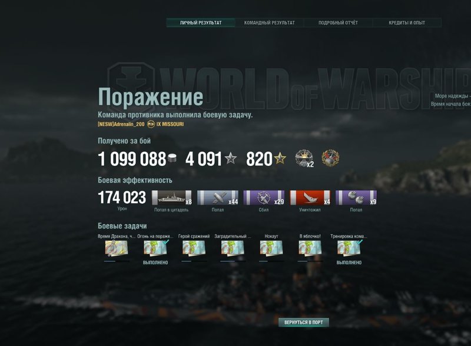Viewport: 471px width, 346px height.
Task: Open the Командный результат tab
Action: pos(269,22)
